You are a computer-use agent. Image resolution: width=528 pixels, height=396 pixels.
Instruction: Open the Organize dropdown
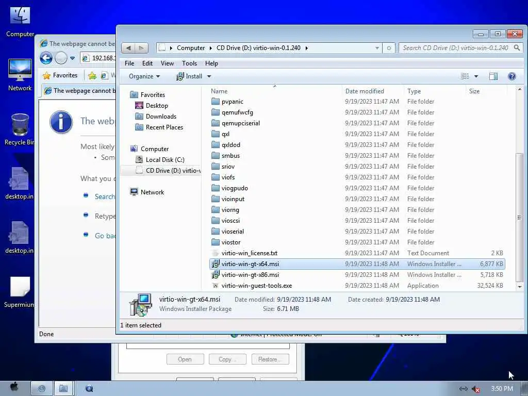tap(144, 76)
